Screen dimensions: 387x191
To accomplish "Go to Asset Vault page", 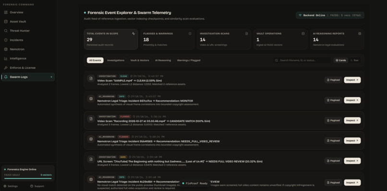I will (28, 22).
